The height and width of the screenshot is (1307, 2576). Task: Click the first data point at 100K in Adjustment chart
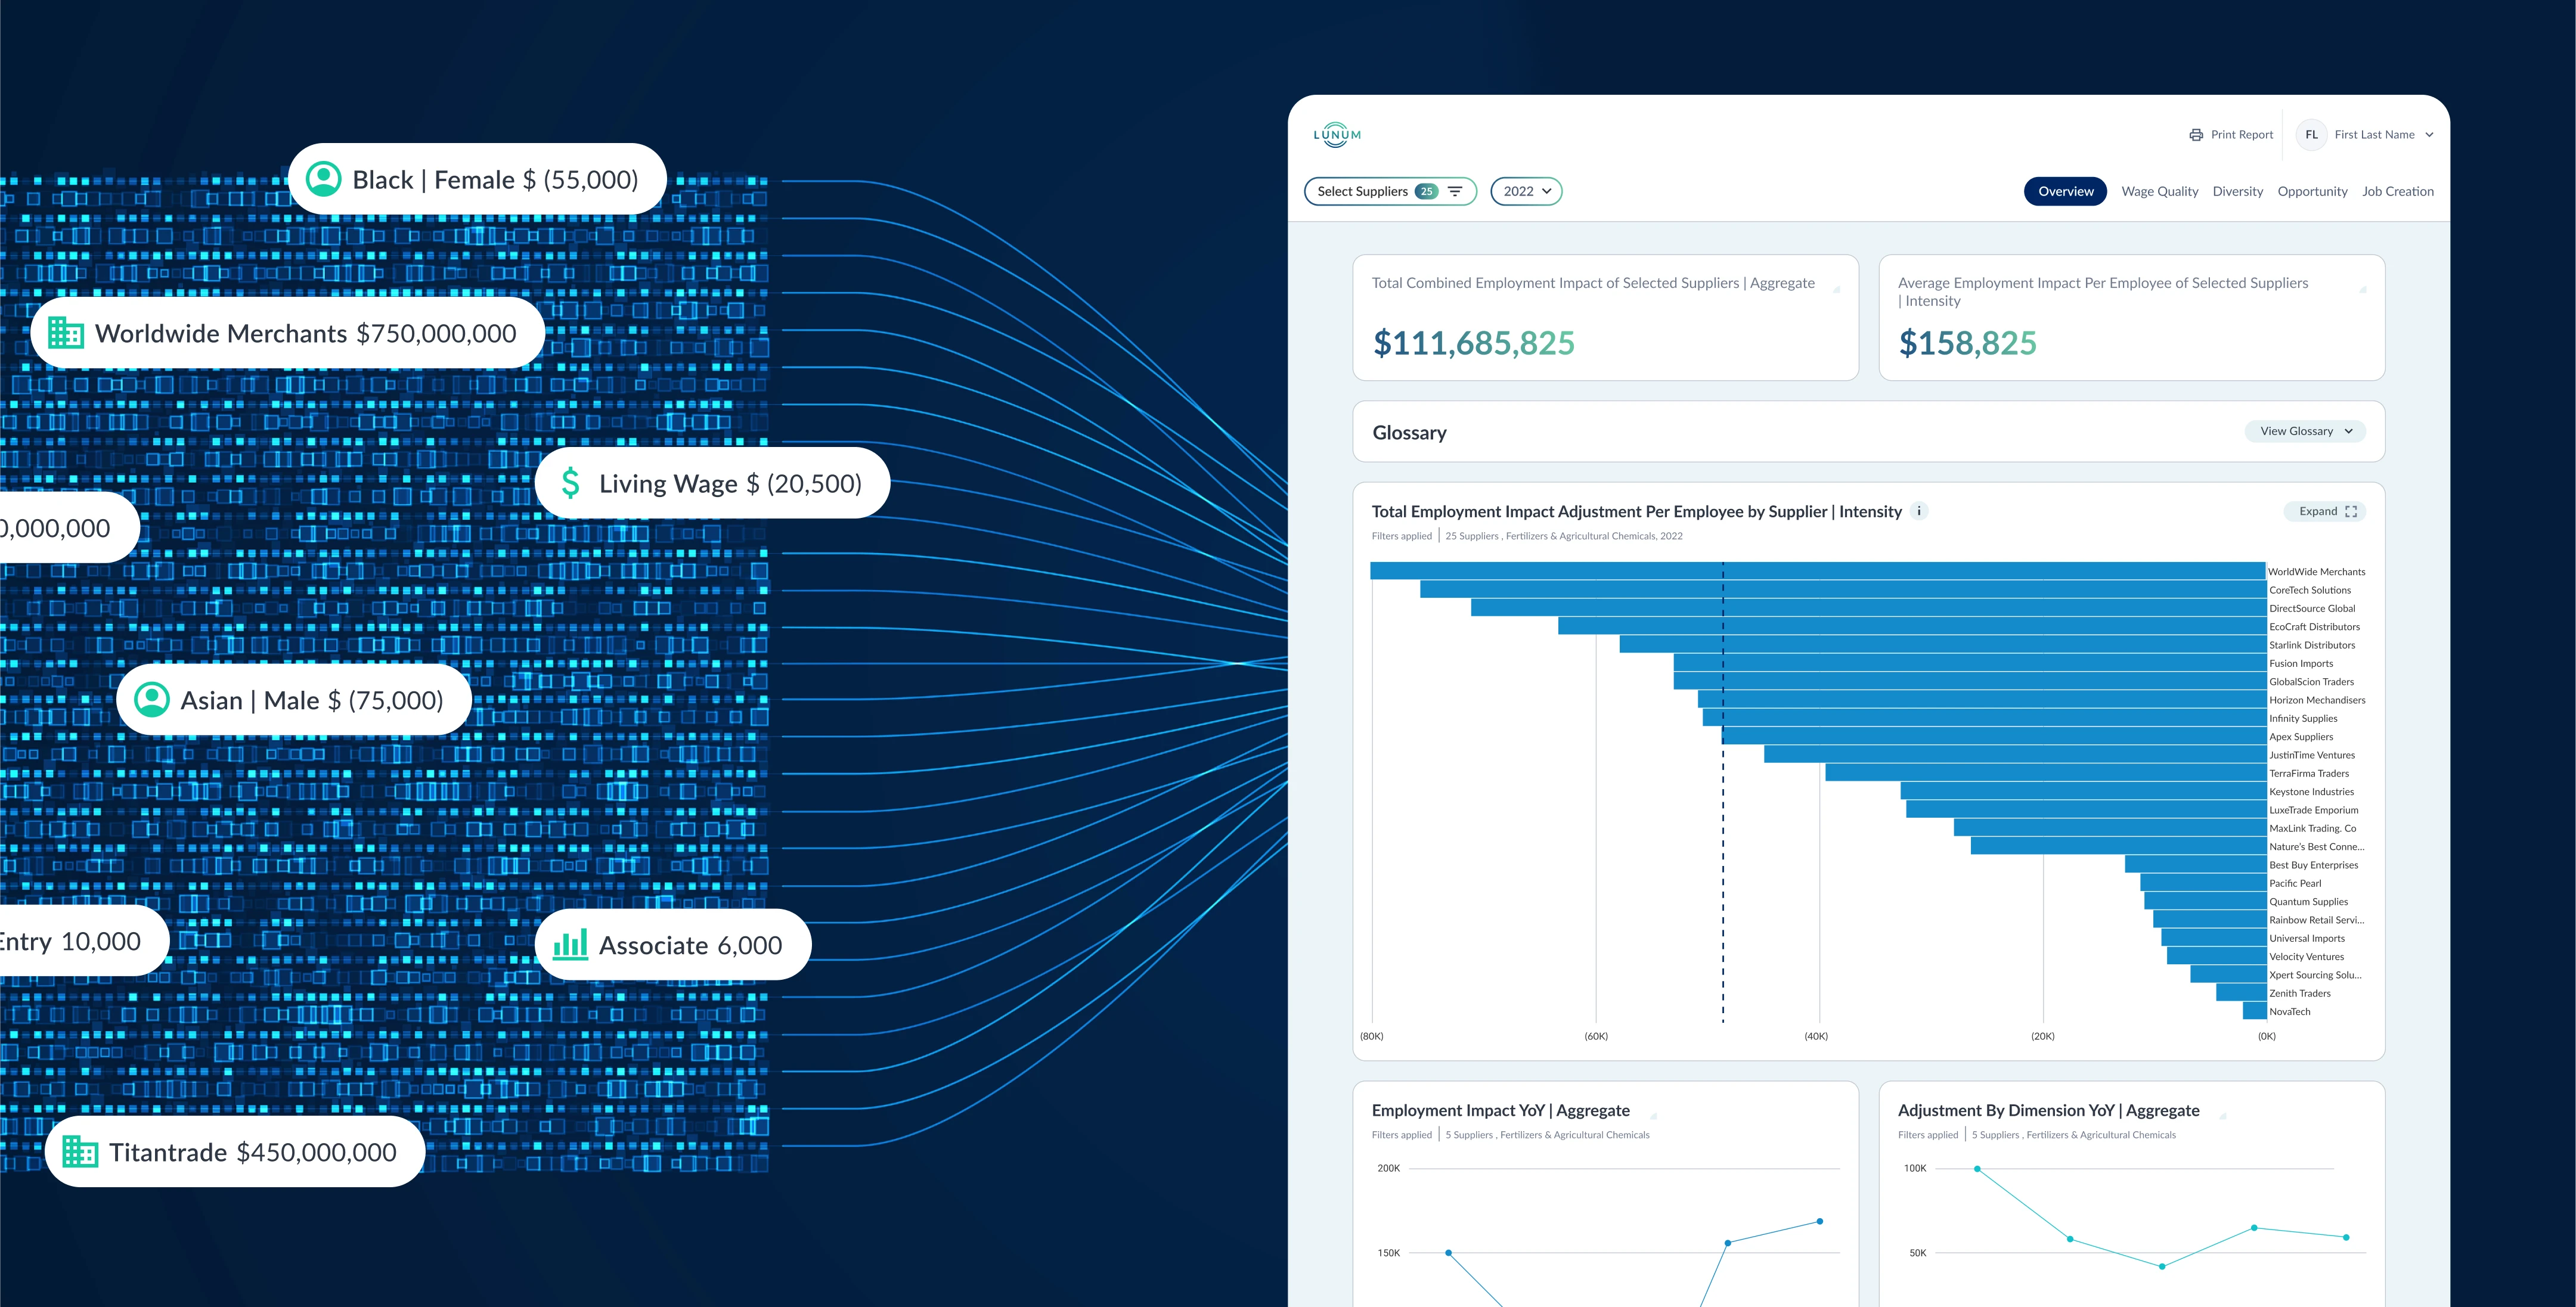(x=1977, y=1168)
